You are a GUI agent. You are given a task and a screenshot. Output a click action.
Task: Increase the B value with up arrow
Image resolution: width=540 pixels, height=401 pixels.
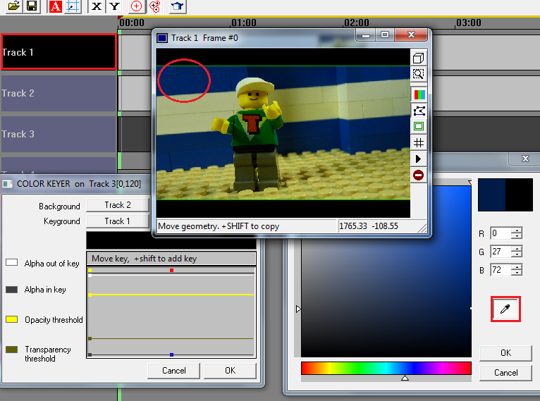[517, 267]
